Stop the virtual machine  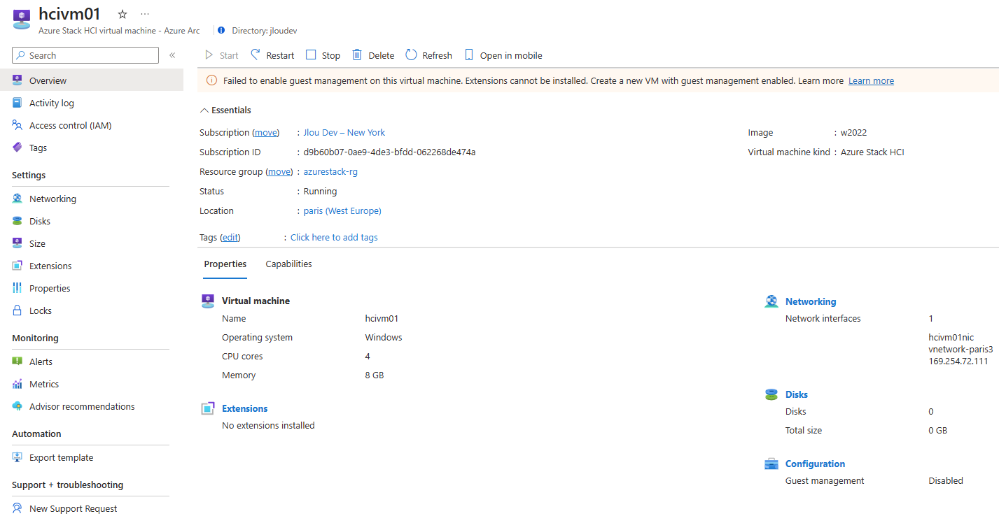323,55
